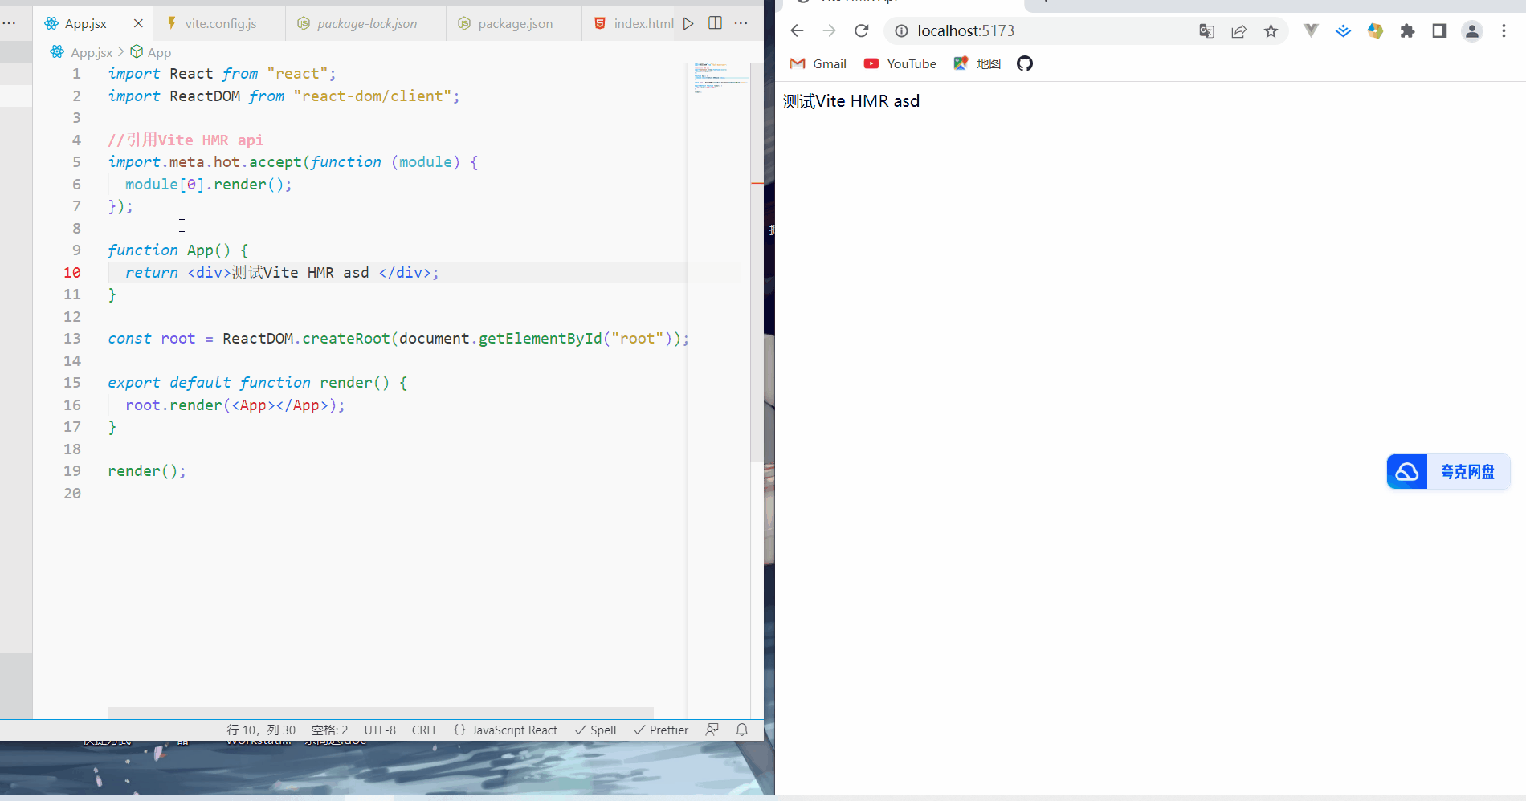Run the Vite dev server via Run button

click(x=688, y=23)
